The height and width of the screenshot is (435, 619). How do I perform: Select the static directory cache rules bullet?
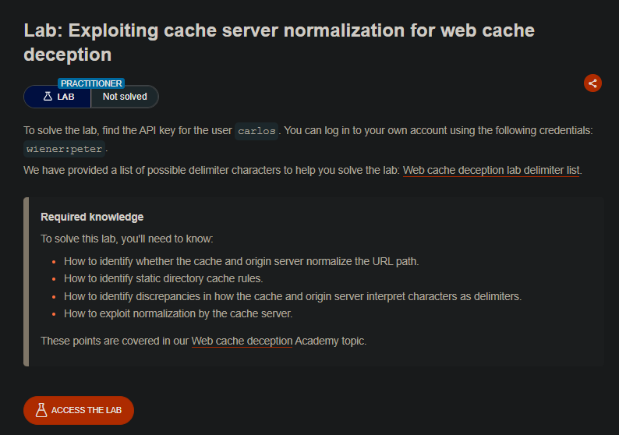(163, 278)
